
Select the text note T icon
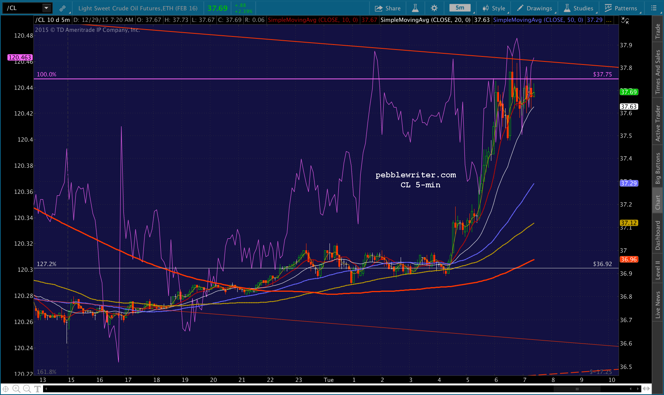(x=37, y=389)
